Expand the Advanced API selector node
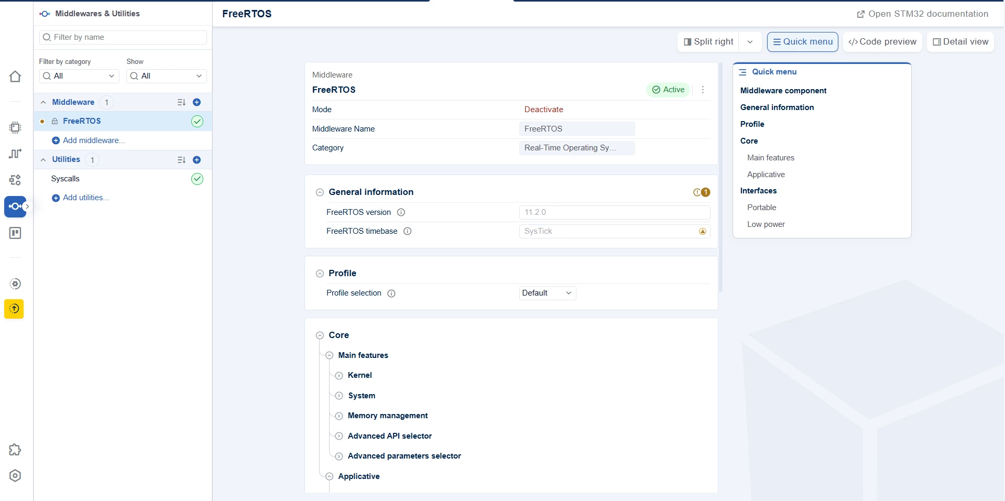 click(339, 436)
